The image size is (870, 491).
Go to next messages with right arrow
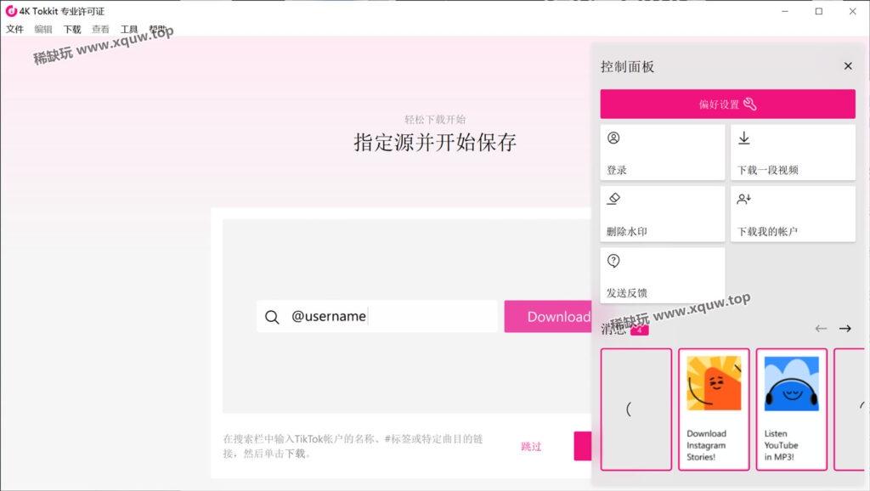coord(845,329)
